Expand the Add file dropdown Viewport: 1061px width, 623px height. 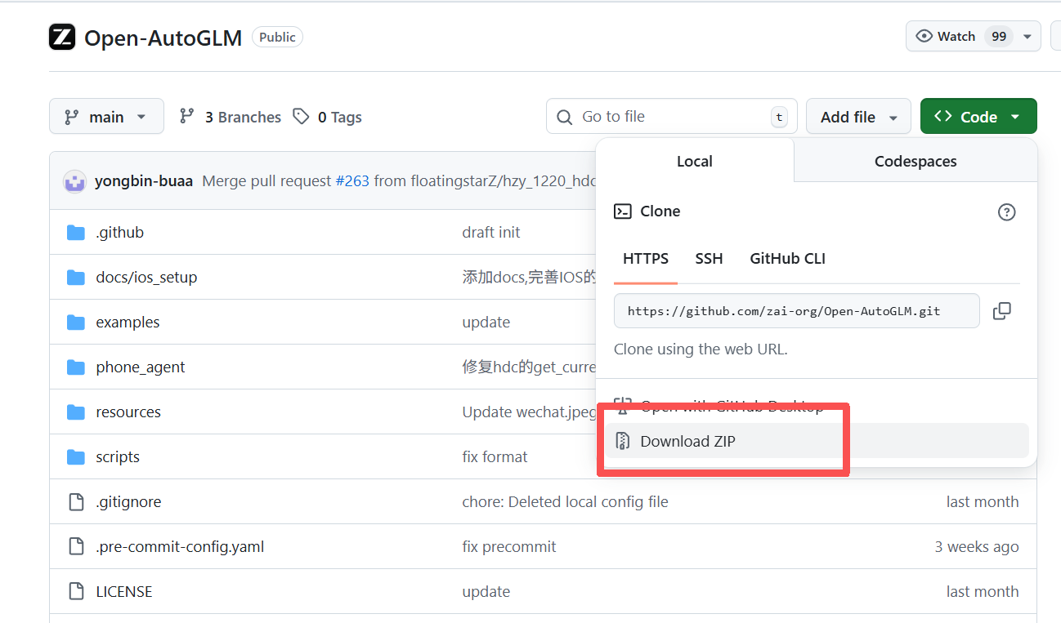pos(858,117)
